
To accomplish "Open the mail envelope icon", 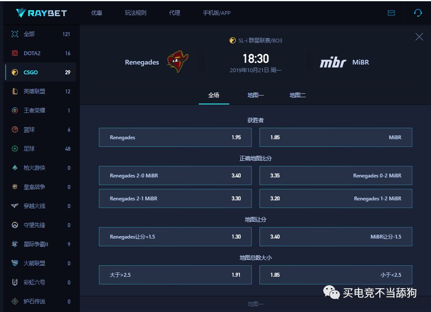I will click(x=391, y=13).
